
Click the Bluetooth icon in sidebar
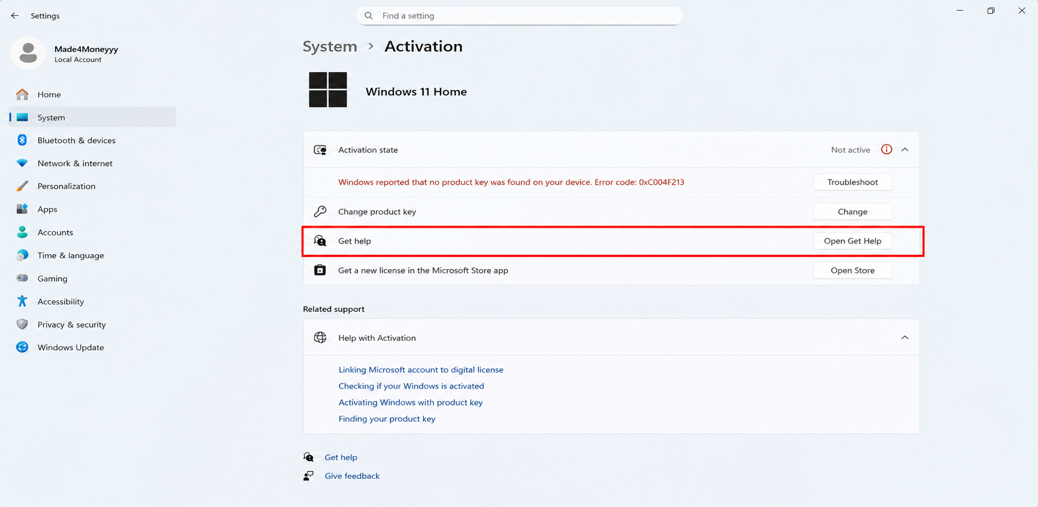23,140
